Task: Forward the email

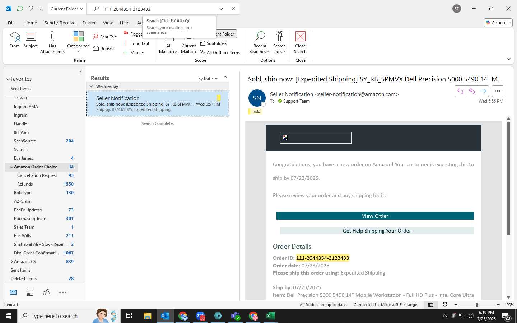Action: [483, 91]
